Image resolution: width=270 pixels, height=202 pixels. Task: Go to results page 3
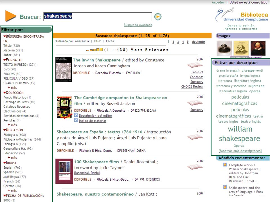(x=178, y=42)
